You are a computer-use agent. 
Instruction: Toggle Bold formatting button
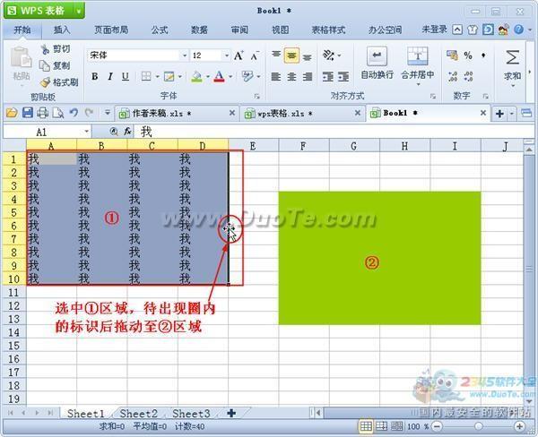95,76
